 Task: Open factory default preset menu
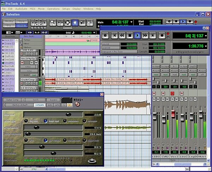pyautogui.click(x=20, y=105)
